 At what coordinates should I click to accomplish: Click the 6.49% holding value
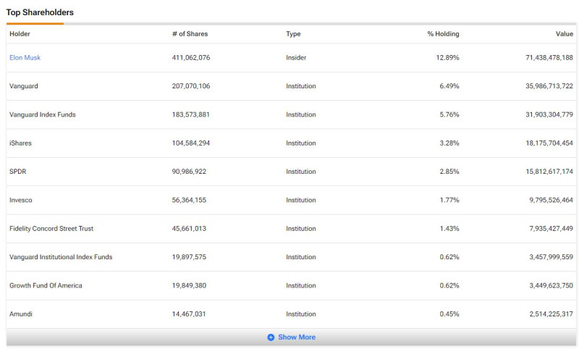[x=449, y=86]
